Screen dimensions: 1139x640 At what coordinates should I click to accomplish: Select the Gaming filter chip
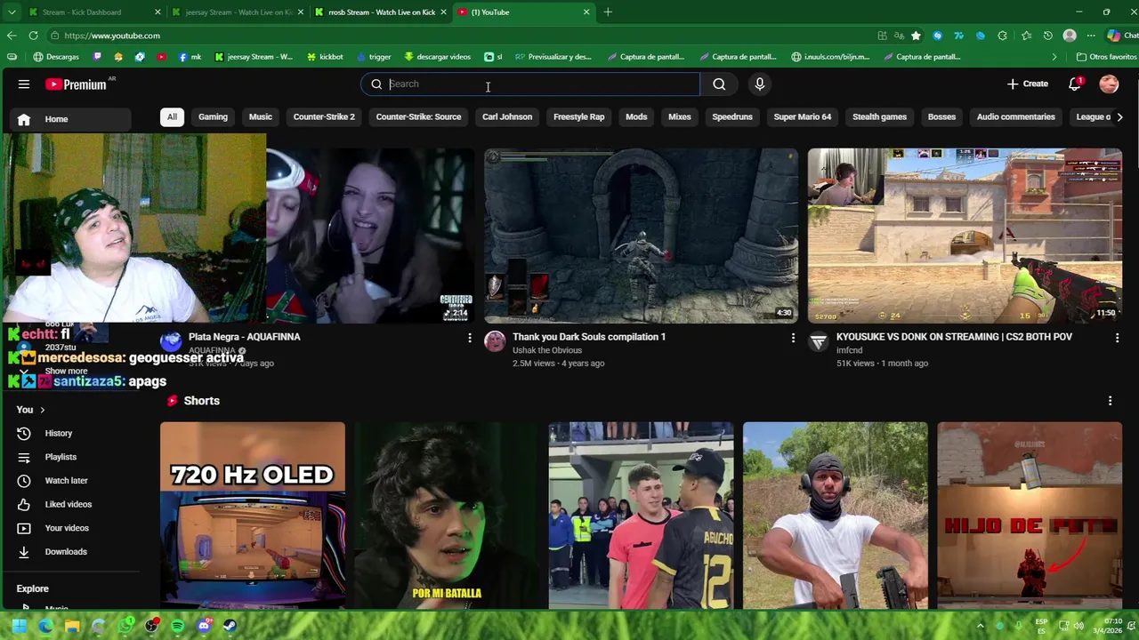[x=213, y=116]
